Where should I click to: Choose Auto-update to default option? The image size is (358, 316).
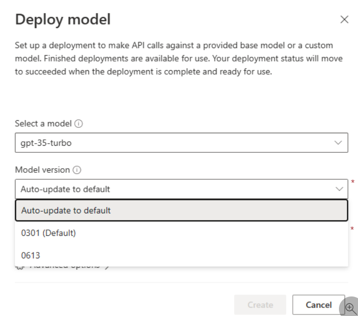pyautogui.click(x=182, y=210)
